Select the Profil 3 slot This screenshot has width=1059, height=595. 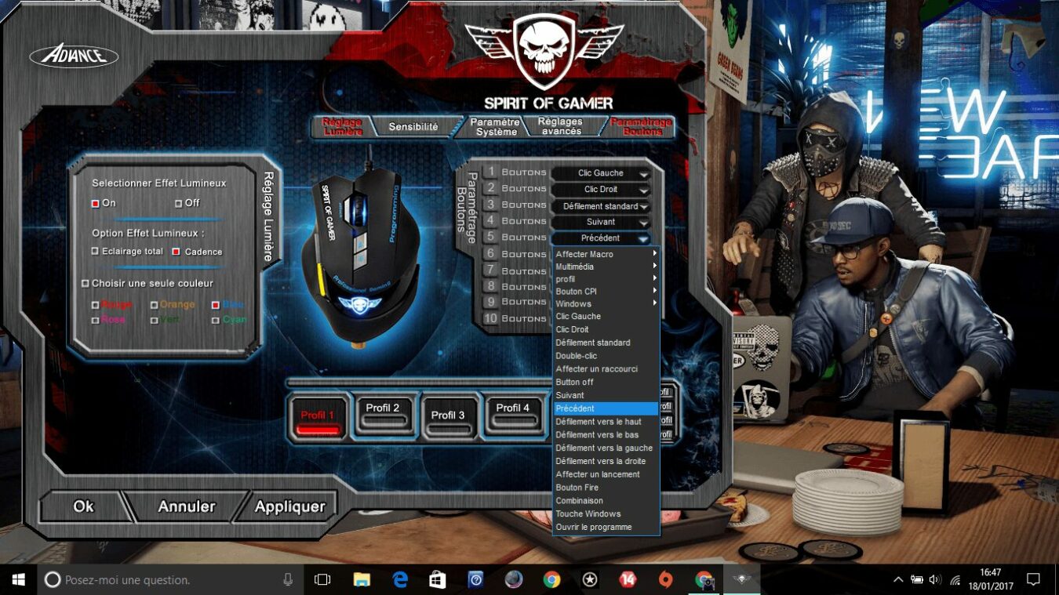(x=448, y=415)
